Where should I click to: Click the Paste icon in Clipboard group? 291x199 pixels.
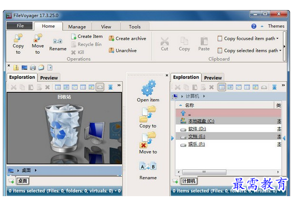[x=204, y=41]
